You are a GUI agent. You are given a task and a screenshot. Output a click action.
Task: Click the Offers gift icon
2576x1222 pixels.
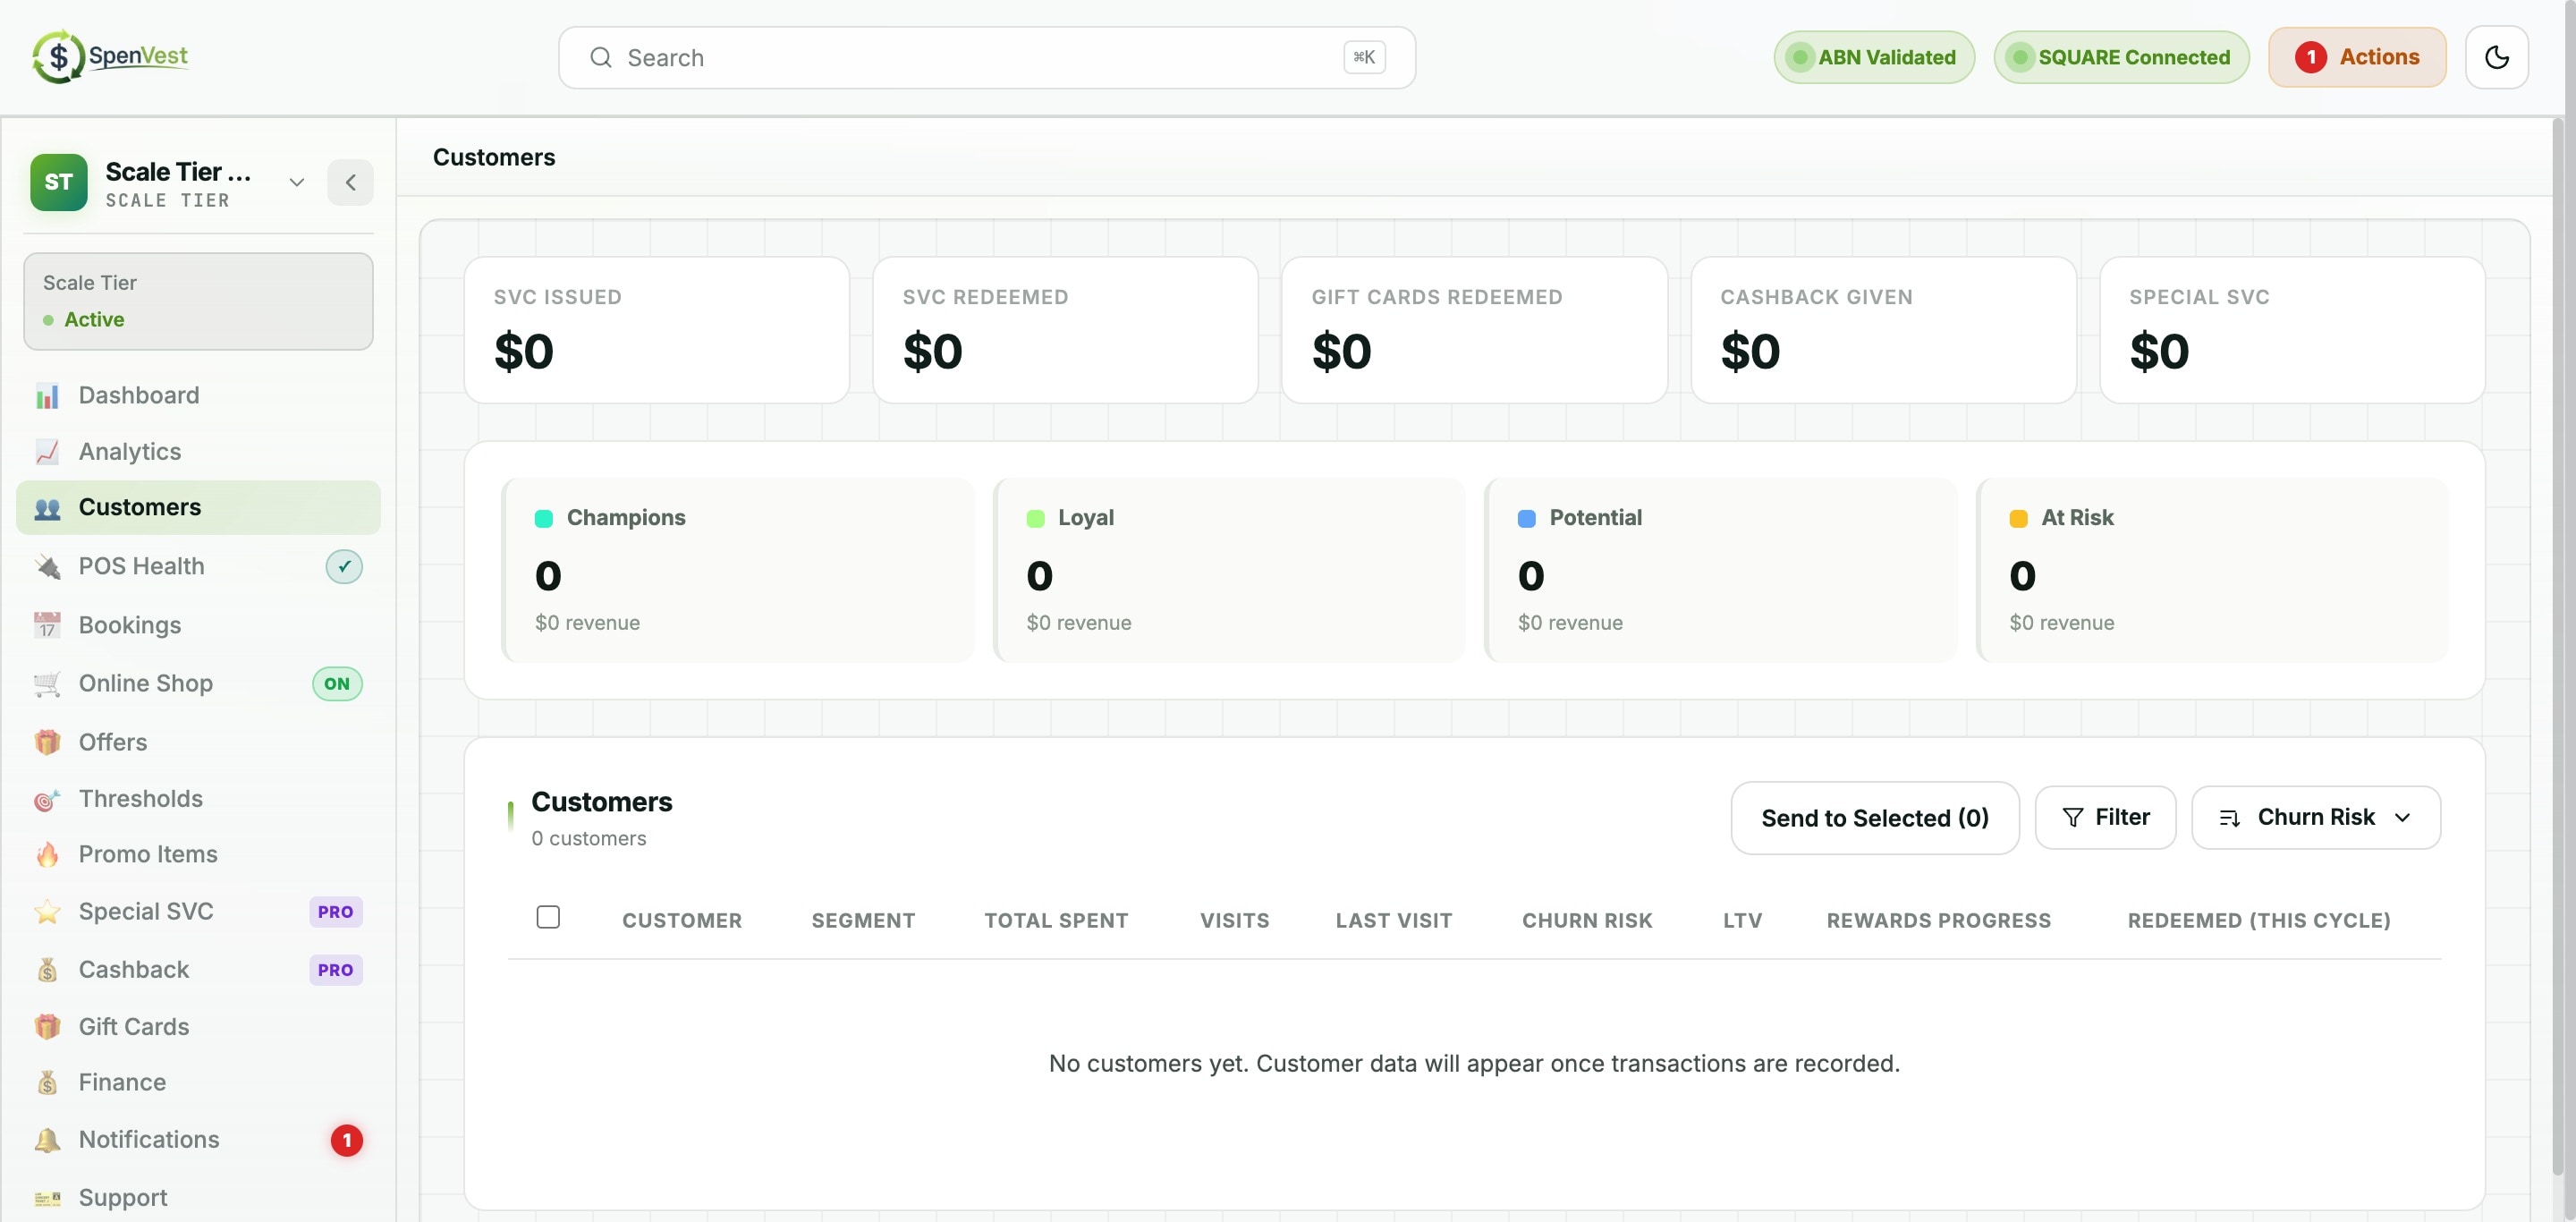tap(47, 742)
